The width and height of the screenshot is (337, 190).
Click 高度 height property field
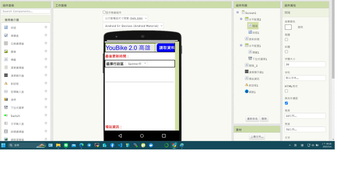click(x=305, y=116)
